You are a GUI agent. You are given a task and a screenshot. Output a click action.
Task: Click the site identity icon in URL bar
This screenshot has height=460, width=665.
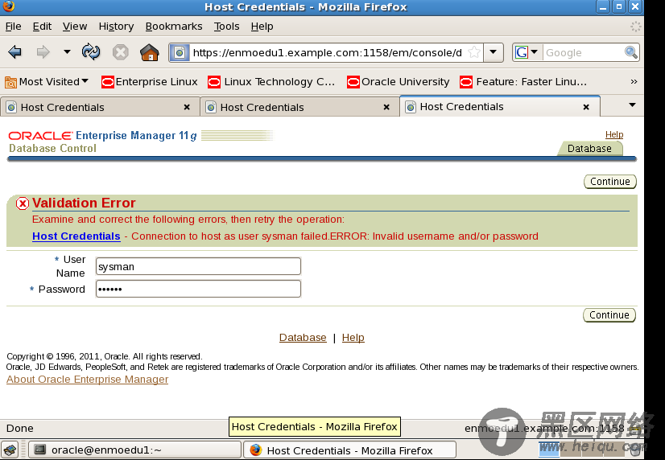[180, 53]
